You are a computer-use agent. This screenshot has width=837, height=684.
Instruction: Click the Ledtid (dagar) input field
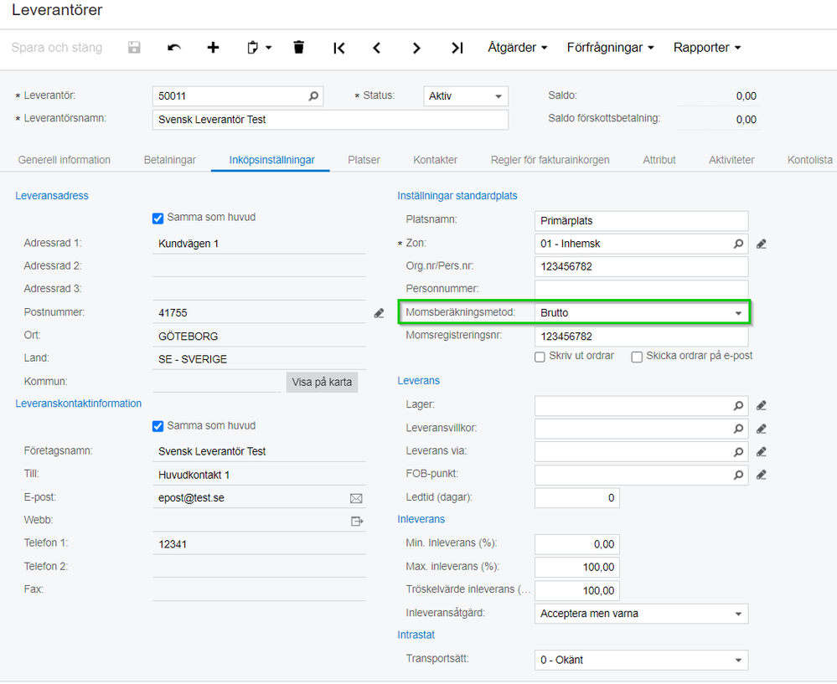pyautogui.click(x=577, y=498)
